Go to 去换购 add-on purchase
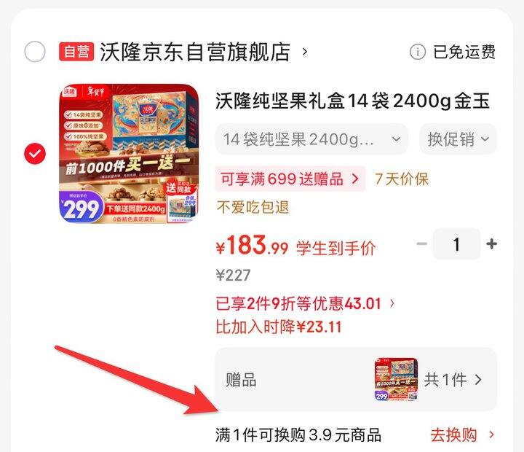This screenshot has width=524, height=452. [x=462, y=435]
